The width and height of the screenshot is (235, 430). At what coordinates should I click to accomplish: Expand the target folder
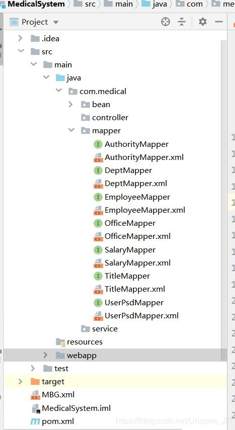point(20,381)
